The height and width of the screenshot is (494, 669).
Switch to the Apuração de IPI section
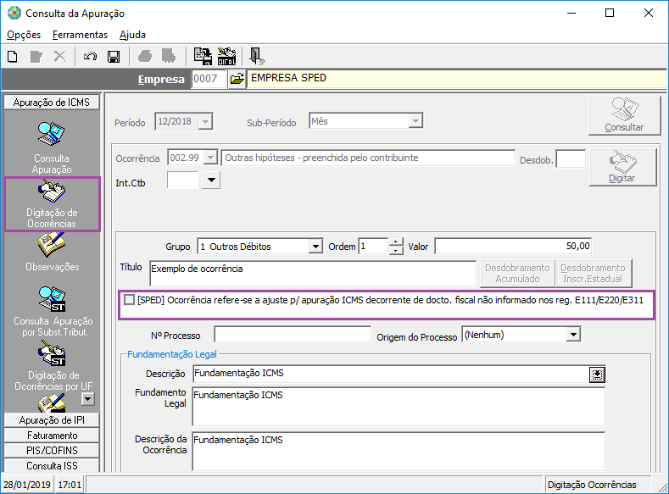[x=52, y=419]
